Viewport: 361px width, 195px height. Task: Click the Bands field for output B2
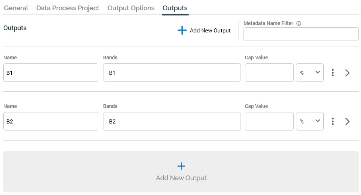pos(172,121)
